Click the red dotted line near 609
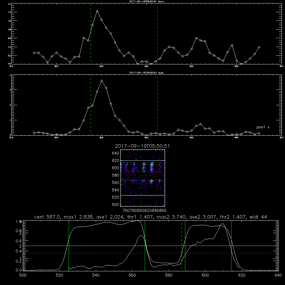Image resolution: width=285 pixels, height=285 pixels. pyautogui.click(x=222, y=245)
